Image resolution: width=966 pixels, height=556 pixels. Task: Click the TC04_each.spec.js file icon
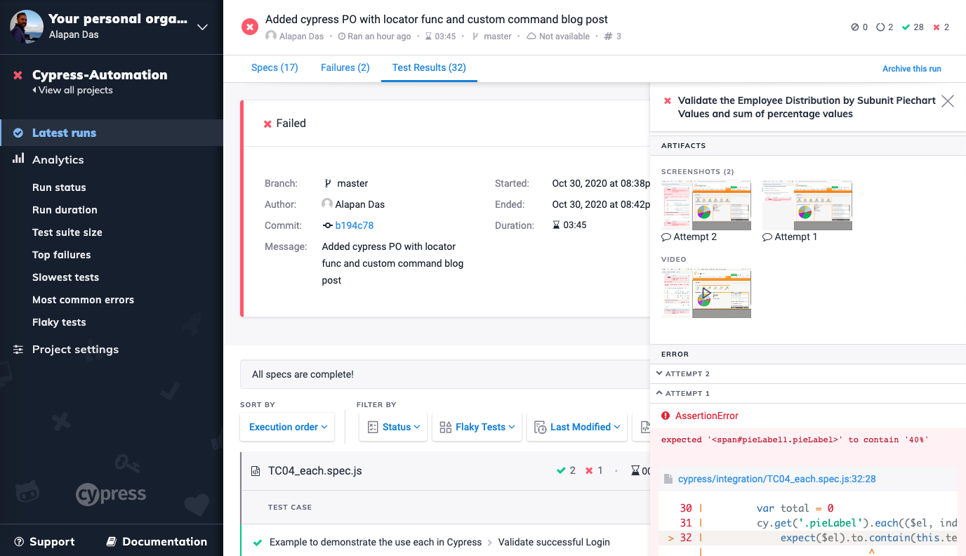[256, 471]
